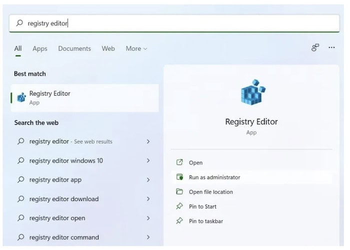The width and height of the screenshot is (350, 250).
Task: Select the All tab
Action: (x=18, y=49)
